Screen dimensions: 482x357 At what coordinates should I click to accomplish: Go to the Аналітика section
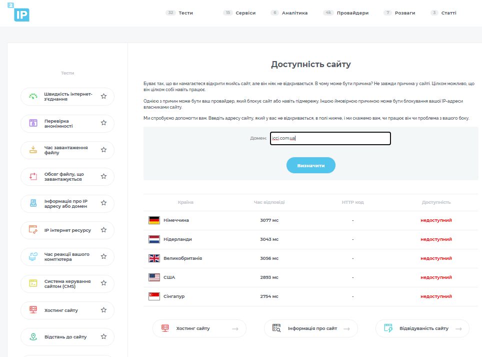pyautogui.click(x=294, y=13)
